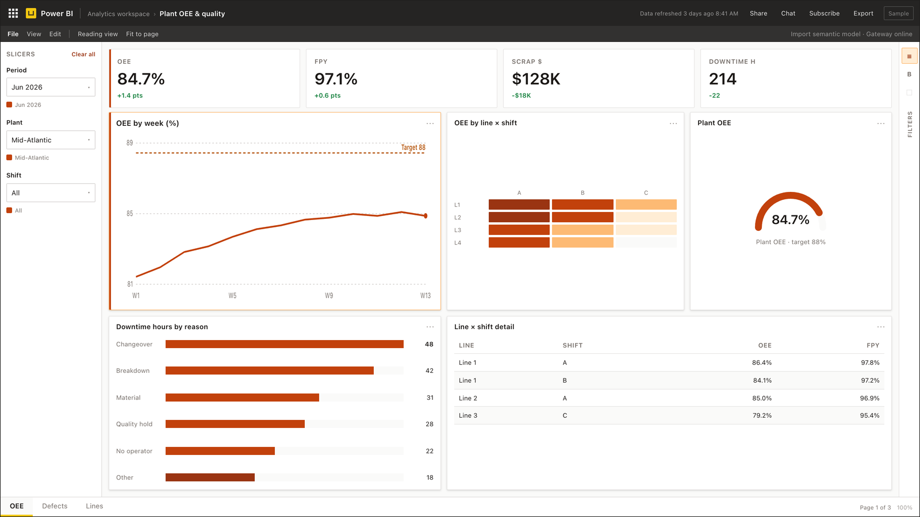The image size is (920, 517).
Task: Select the 96.9% FPY cell
Action: 870,398
